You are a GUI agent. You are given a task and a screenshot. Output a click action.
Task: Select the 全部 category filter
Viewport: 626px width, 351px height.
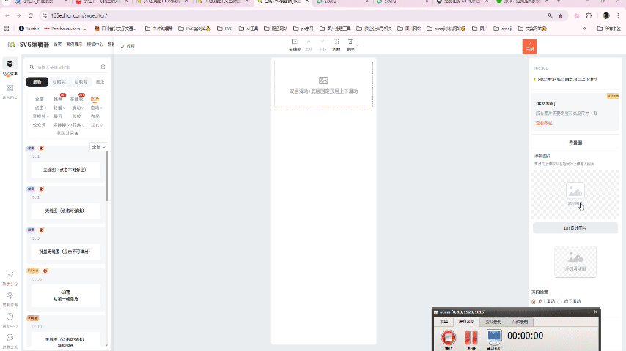pyautogui.click(x=39, y=99)
